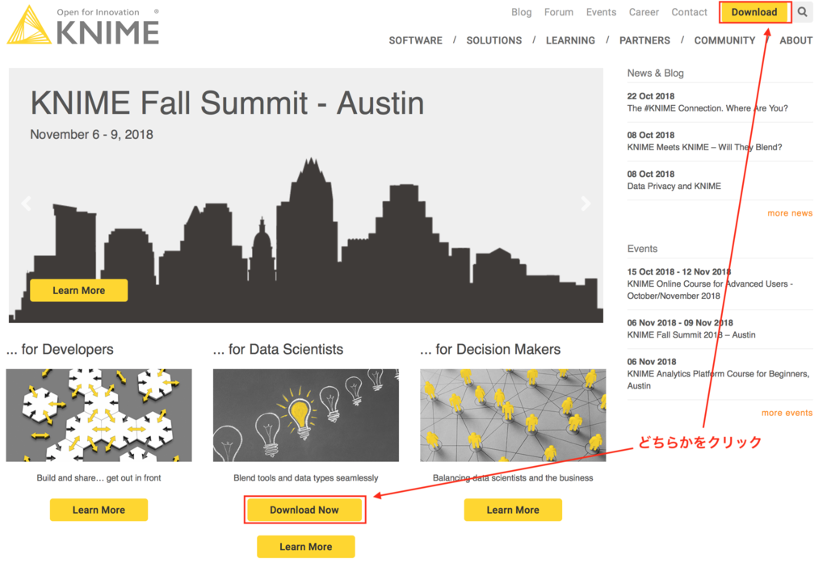Click the network figures Decision Makers image
The height and width of the screenshot is (563, 827).
pyautogui.click(x=513, y=415)
